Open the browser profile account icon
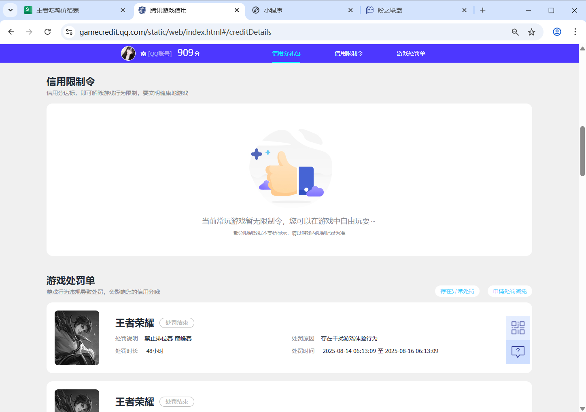 click(x=557, y=32)
